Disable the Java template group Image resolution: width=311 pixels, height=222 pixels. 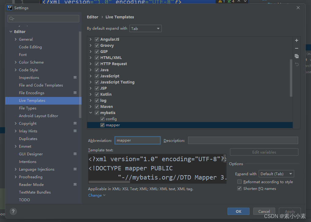(97, 70)
